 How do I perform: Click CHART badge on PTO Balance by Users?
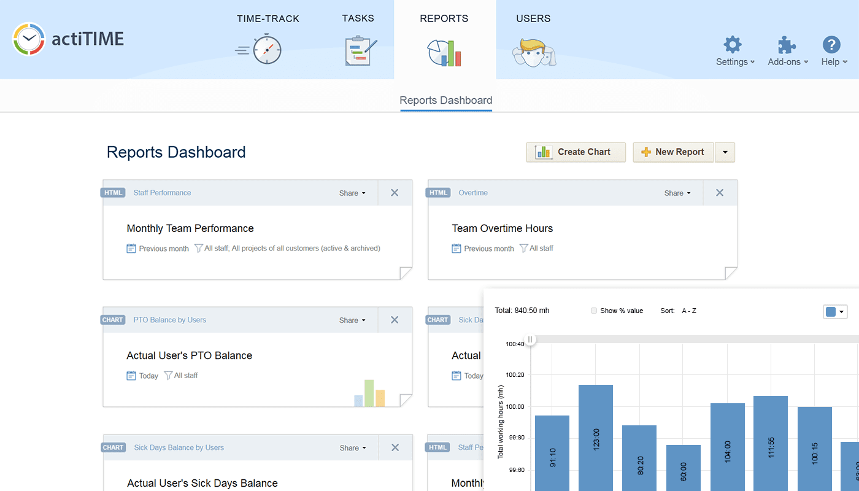[113, 320]
